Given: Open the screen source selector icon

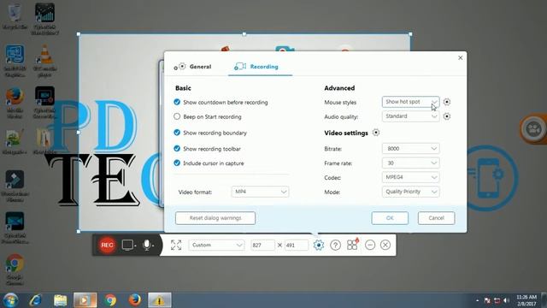Looking at the screenshot, I should [x=128, y=246].
